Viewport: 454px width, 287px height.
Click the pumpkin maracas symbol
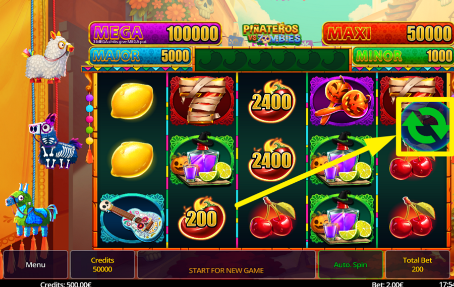click(x=342, y=101)
